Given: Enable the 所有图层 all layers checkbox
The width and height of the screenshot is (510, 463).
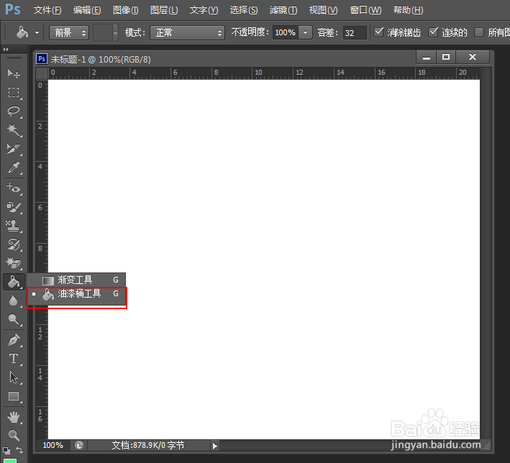Looking at the screenshot, I should [479, 32].
